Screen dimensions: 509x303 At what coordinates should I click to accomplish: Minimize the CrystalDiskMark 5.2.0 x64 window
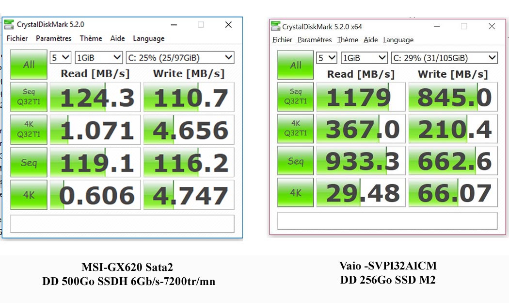pyautogui.click(x=437, y=26)
